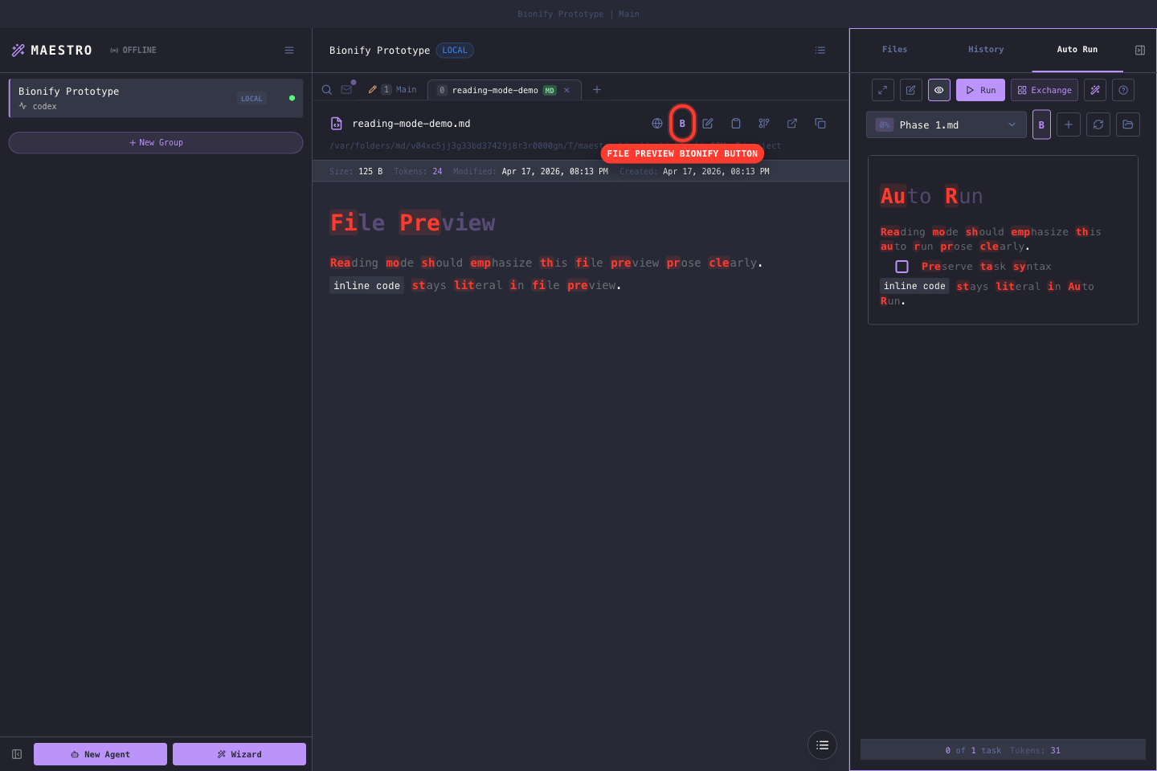Switch Auto Run to edit mode

click(x=911, y=90)
